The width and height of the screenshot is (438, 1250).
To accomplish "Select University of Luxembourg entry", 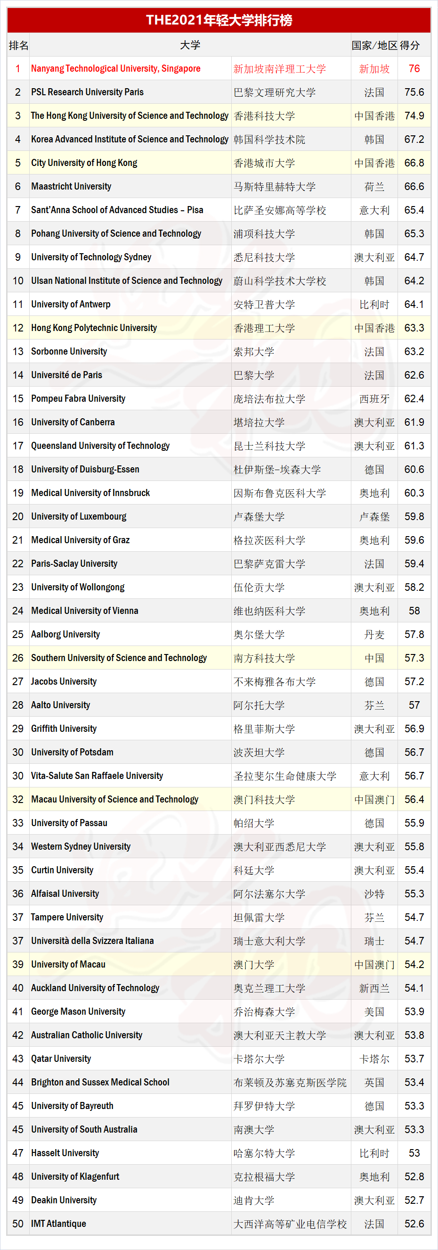I will (130, 517).
